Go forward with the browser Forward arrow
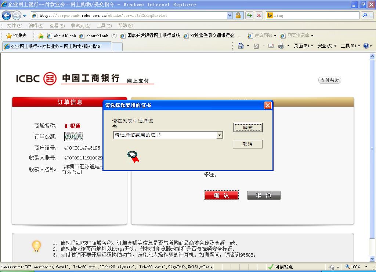The height and width of the screenshot is (272, 376). tap(16, 15)
